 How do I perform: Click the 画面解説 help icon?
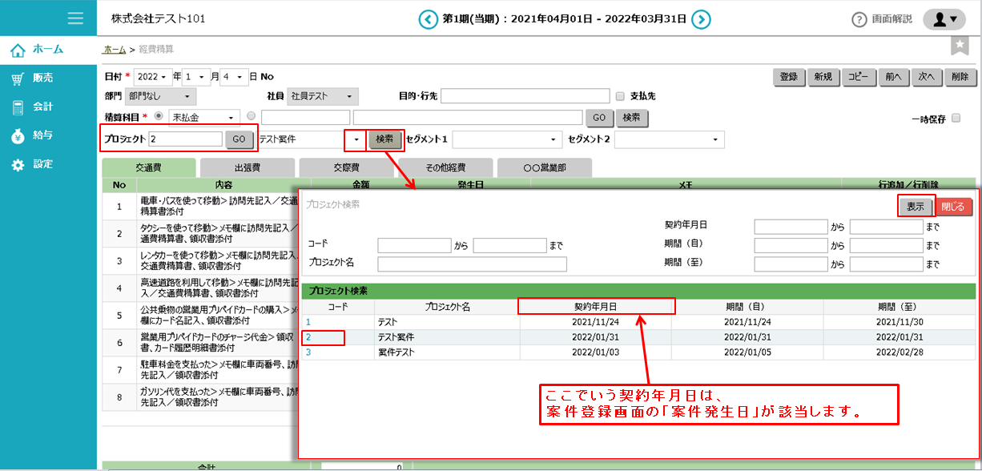859,19
